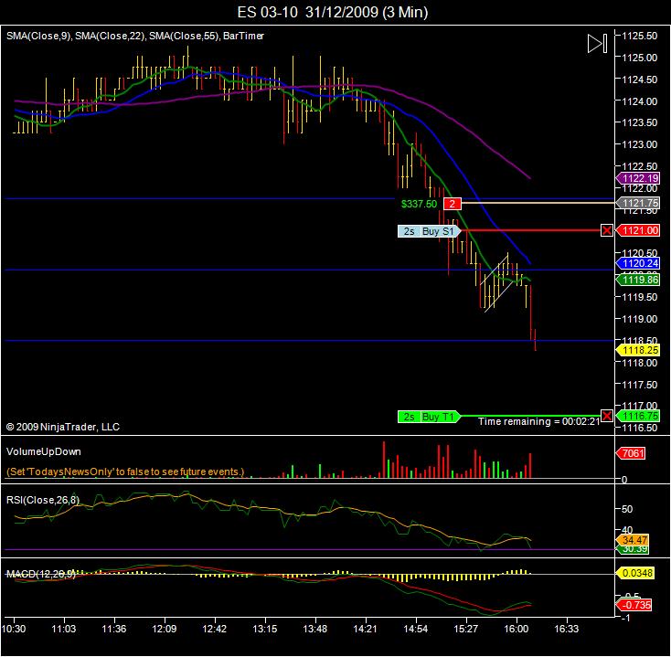Click the red position quantity box labeled 2
This screenshot has height=657, width=671.
coord(453,204)
